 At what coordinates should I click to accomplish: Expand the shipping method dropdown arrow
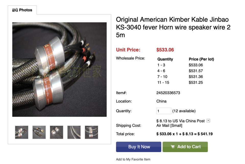point(208,121)
